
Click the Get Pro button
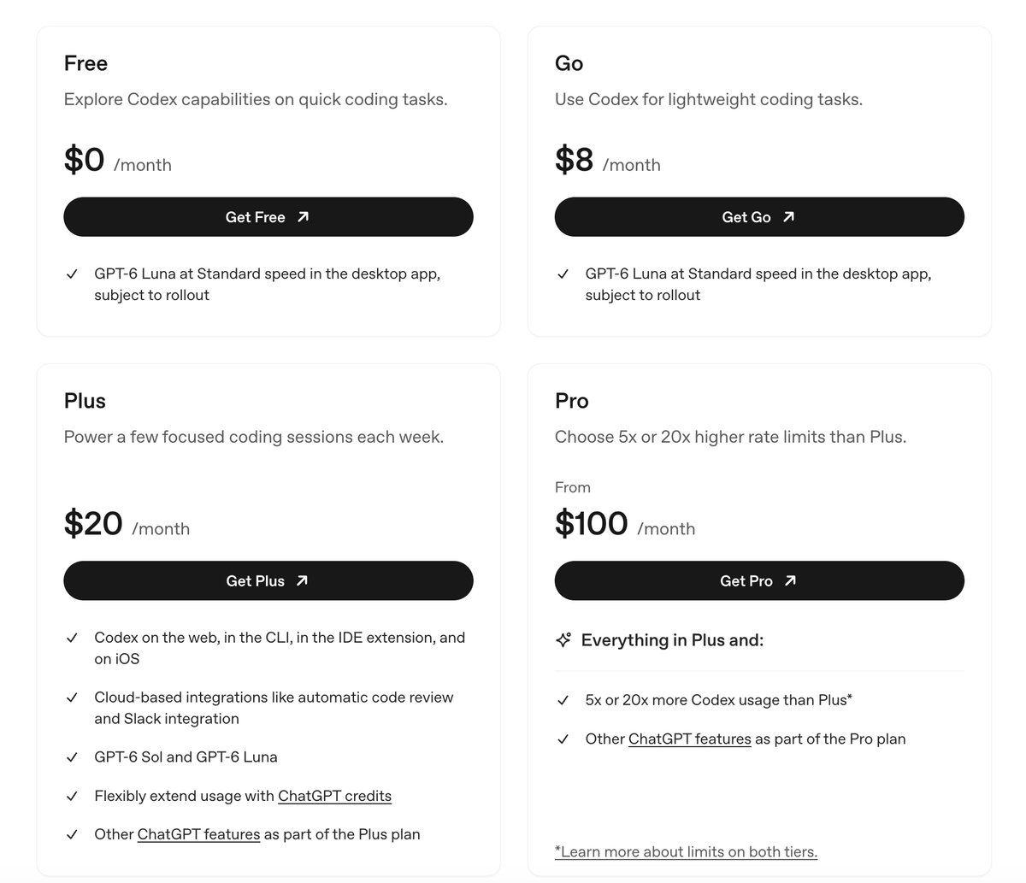[x=759, y=580]
